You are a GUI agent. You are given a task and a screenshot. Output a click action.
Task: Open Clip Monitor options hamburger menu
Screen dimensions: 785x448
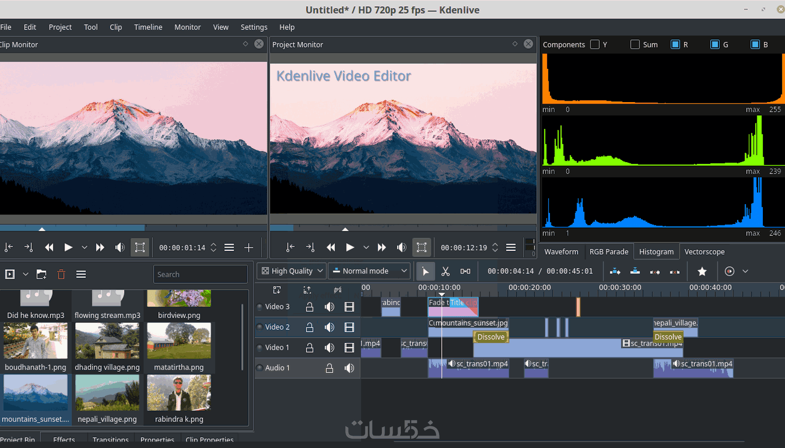[x=229, y=248]
